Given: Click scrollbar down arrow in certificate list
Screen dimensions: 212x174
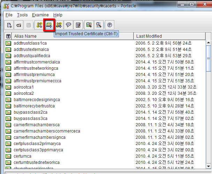Looking at the screenshot, I should coord(209,166).
